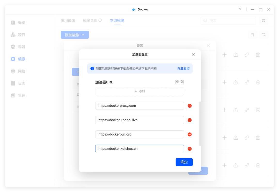Click link icon in third image row
This screenshot has height=192, width=279.
[247, 110]
